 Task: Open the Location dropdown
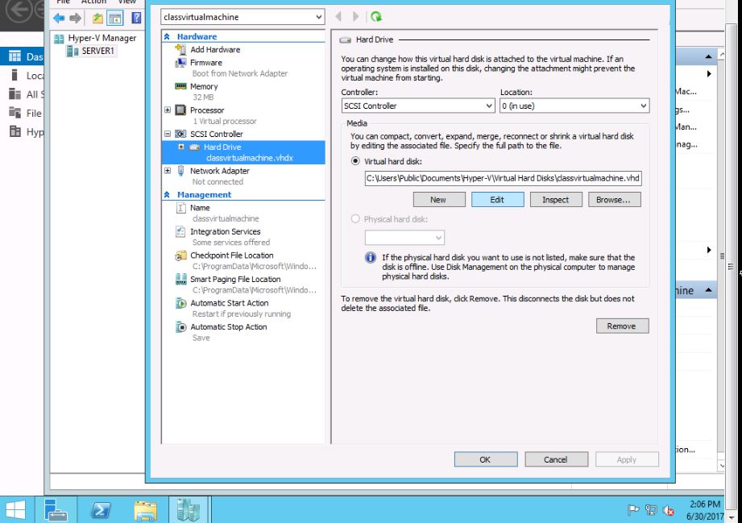pos(574,106)
